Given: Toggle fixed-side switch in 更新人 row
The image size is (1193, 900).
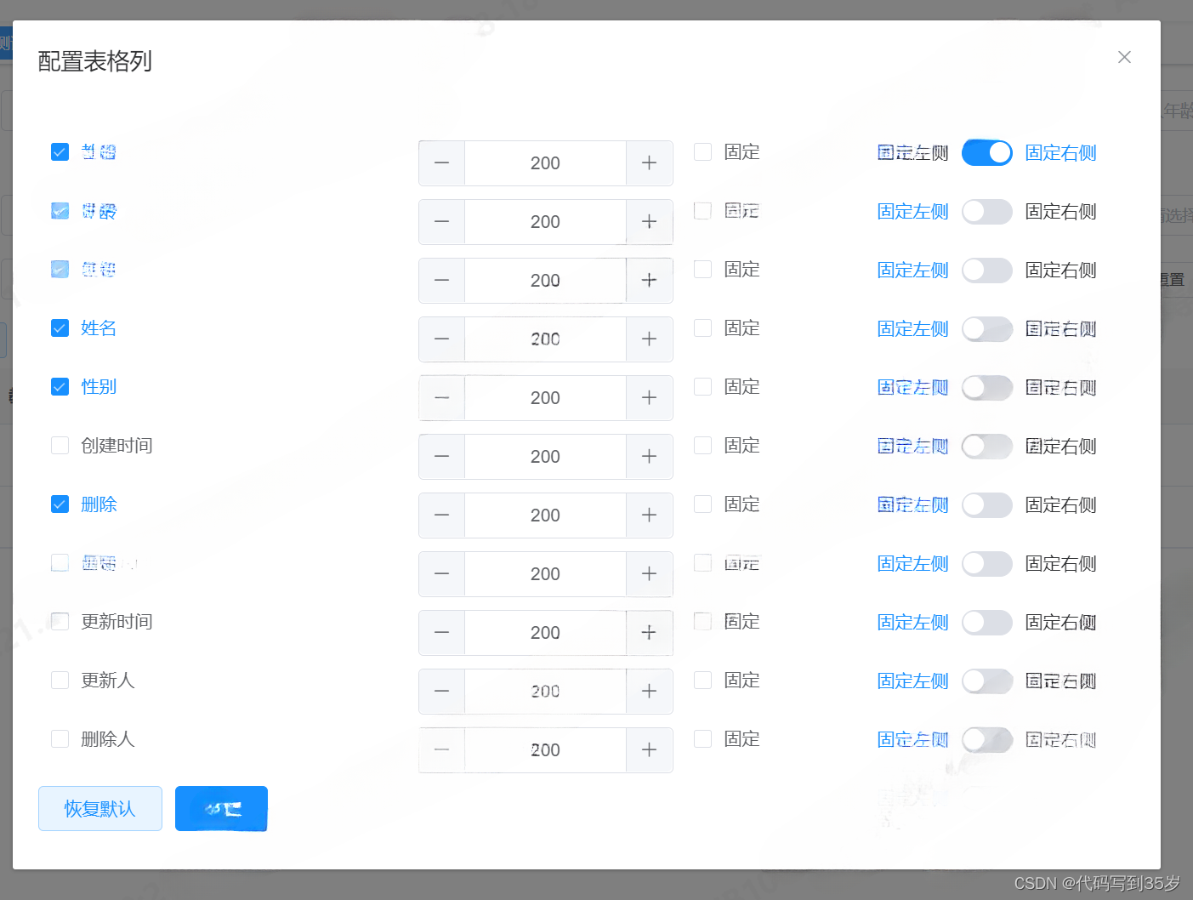Looking at the screenshot, I should 987,681.
